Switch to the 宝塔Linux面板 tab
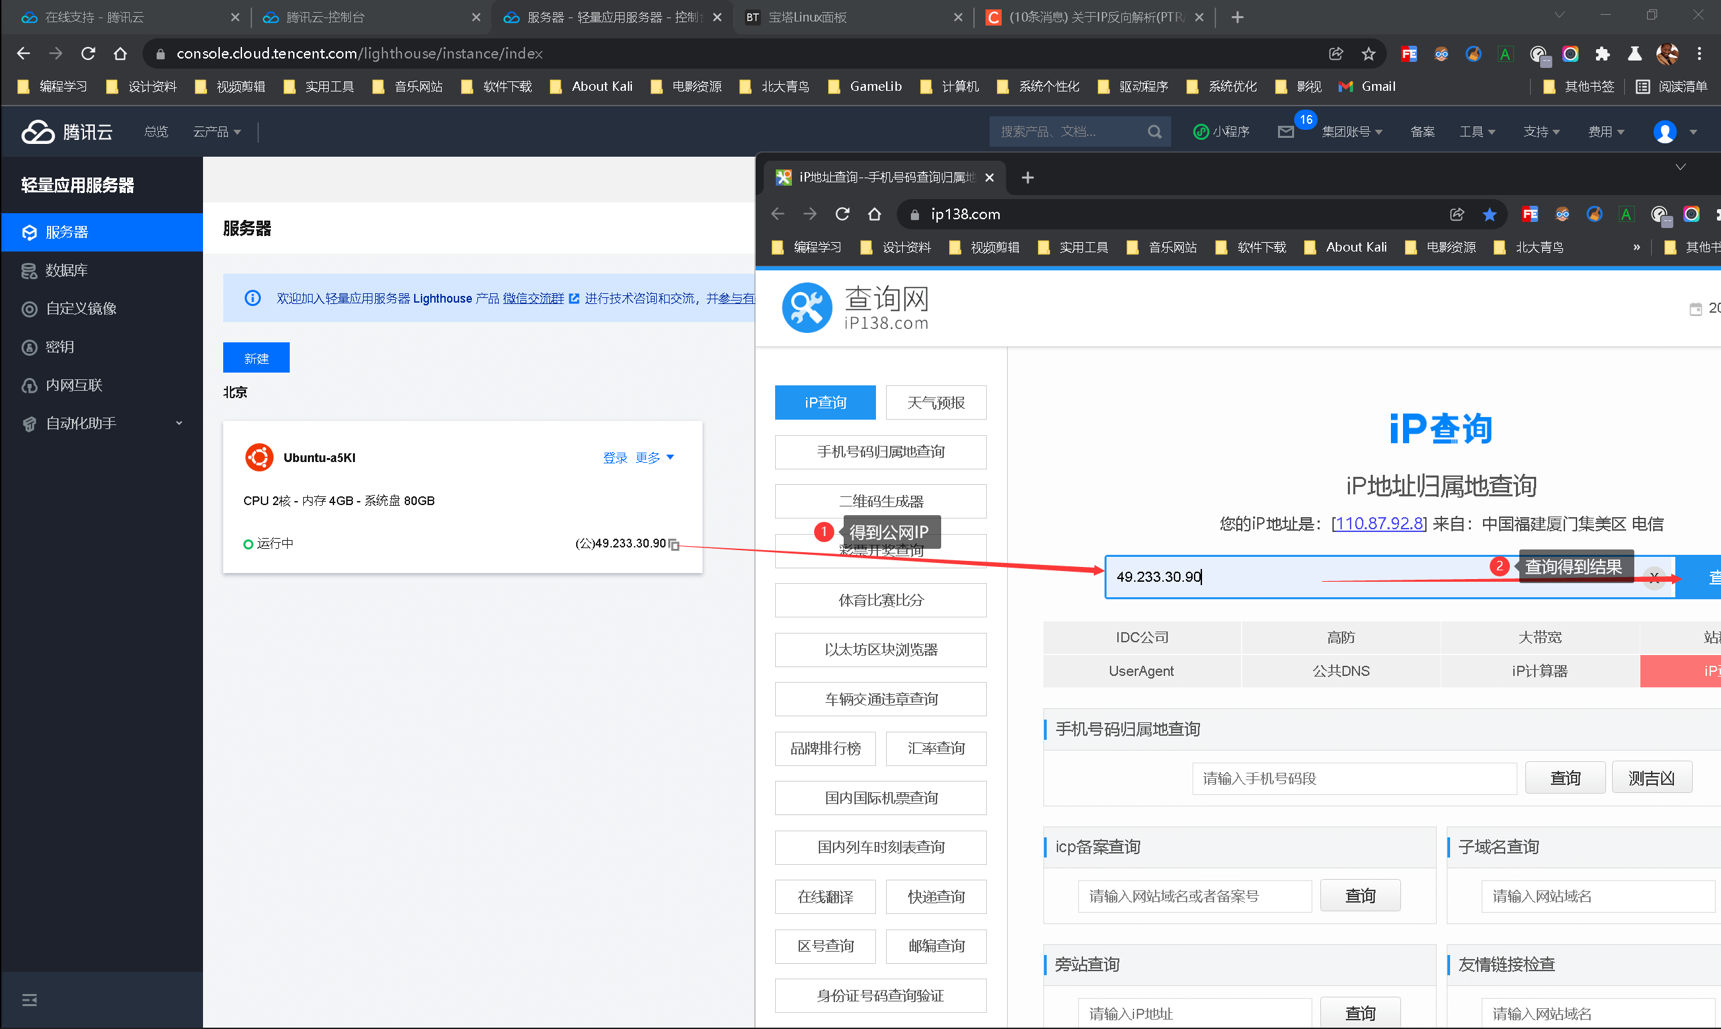This screenshot has width=1721, height=1029. 852,17
